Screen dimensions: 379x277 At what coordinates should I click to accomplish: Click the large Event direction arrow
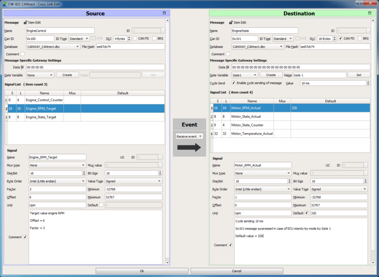189,148
